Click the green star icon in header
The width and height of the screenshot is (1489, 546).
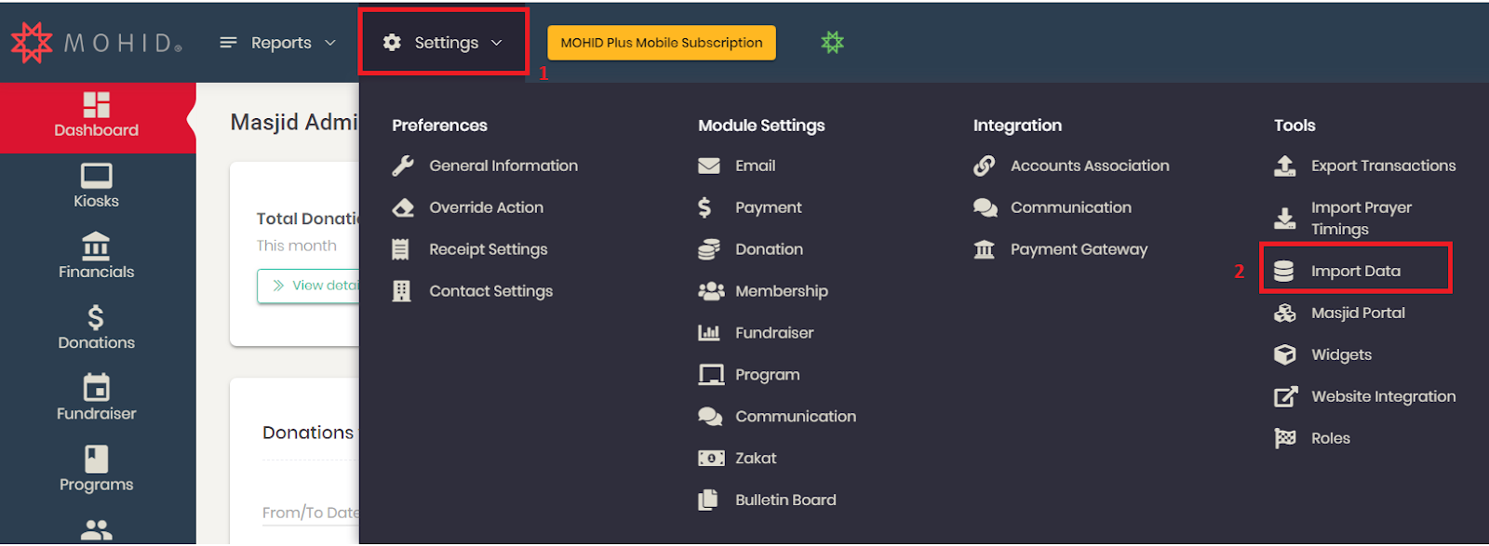tap(832, 42)
